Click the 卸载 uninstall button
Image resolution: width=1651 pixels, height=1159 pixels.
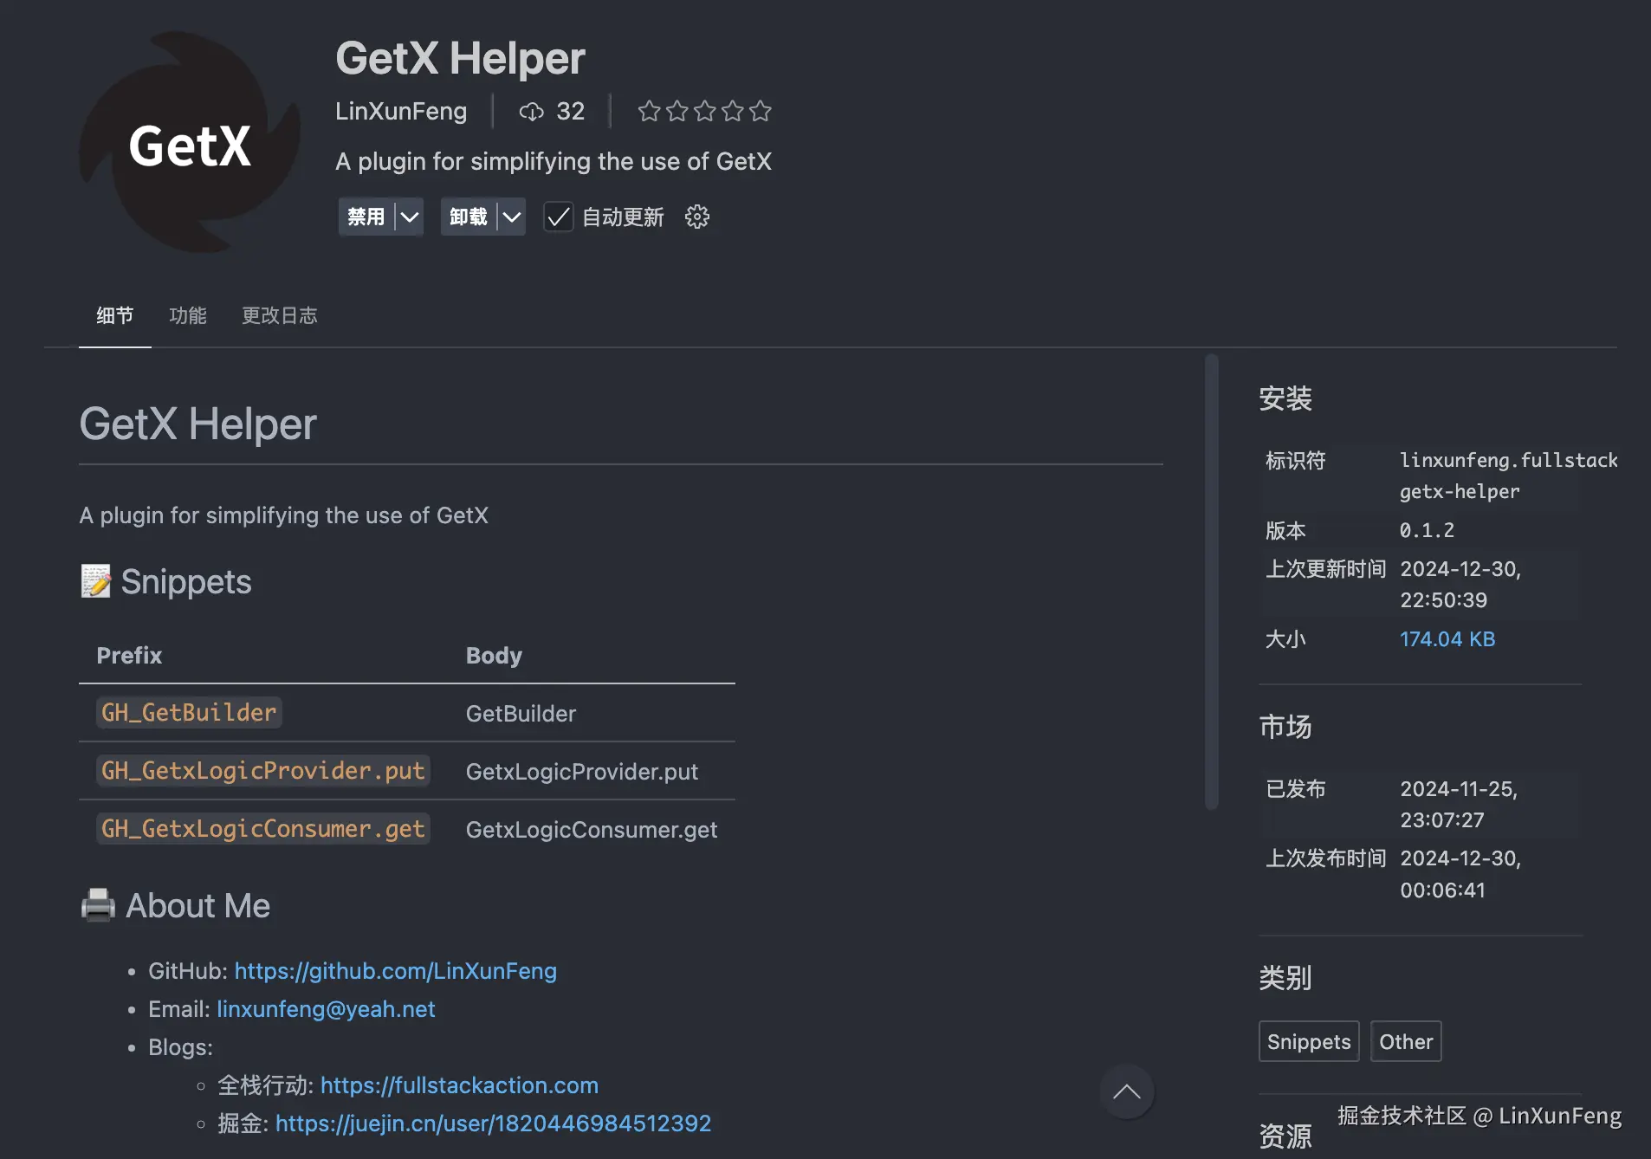469,217
